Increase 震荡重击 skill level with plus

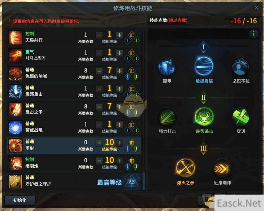(119, 89)
